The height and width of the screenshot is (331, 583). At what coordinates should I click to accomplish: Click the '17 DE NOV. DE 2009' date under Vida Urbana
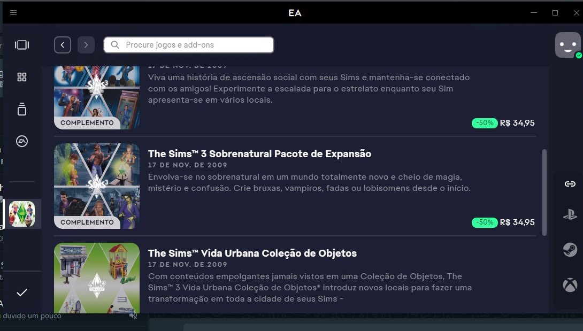coord(187,265)
